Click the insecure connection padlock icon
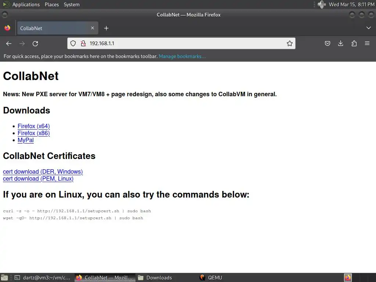Image resolution: width=376 pixels, height=282 pixels. (x=83, y=43)
